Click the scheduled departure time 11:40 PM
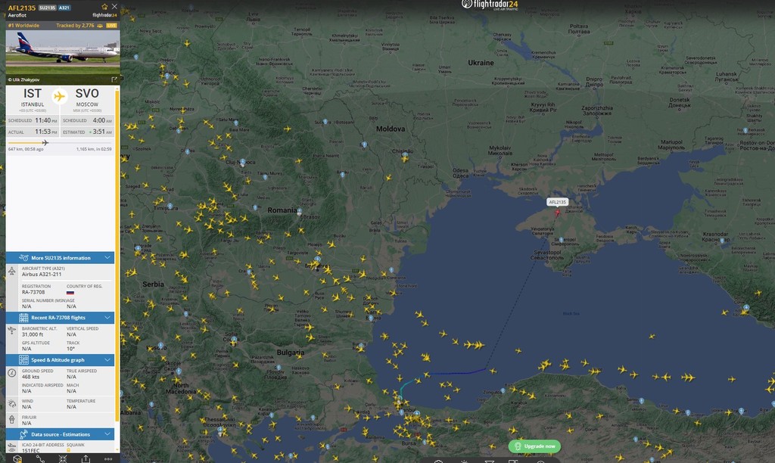Image resolution: width=775 pixels, height=463 pixels. point(45,120)
